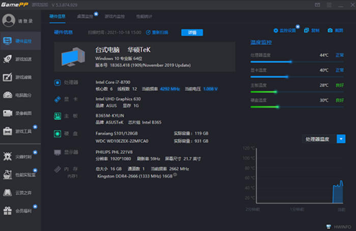This screenshot has height=231, width=356.
Task: Click the rescan circular arrow icon
Action: [x=148, y=33]
